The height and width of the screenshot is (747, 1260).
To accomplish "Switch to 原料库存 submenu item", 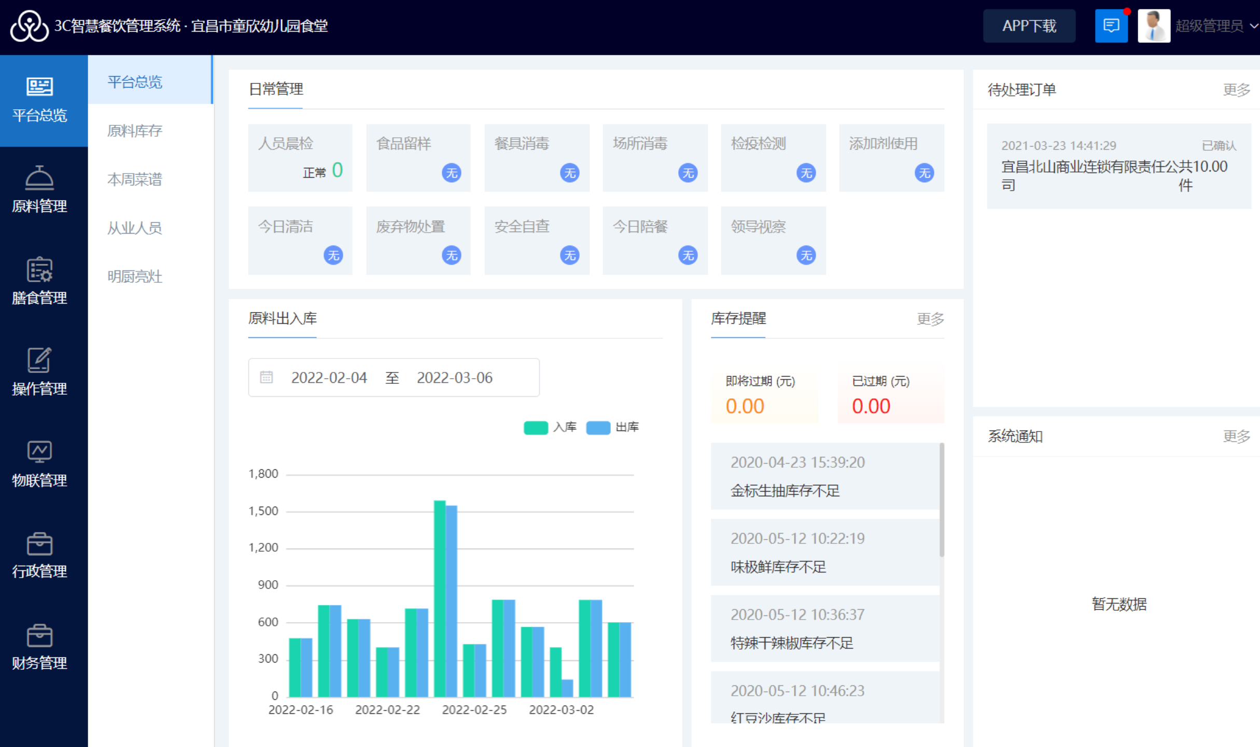I will 135,131.
